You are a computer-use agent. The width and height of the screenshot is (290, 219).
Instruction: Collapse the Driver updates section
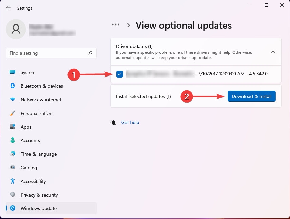point(273,52)
